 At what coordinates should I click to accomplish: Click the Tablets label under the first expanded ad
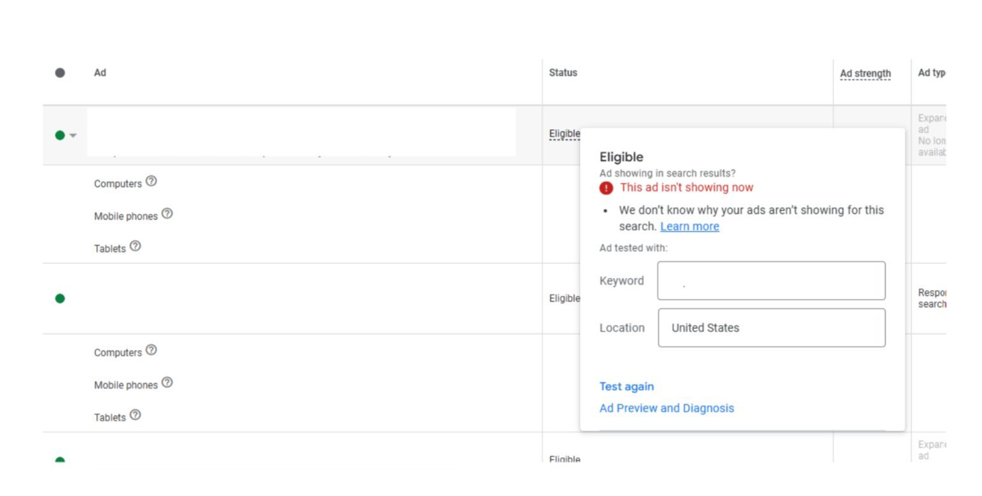pos(110,249)
